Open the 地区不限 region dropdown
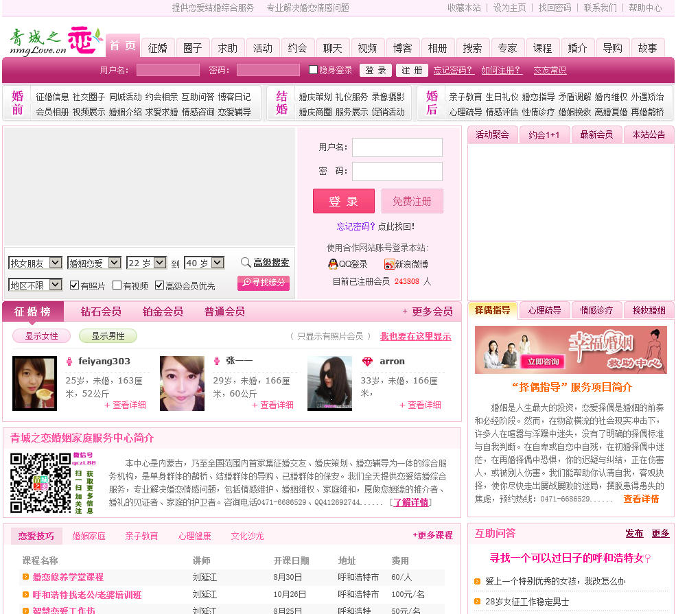This screenshot has height=614, width=676. tap(36, 285)
